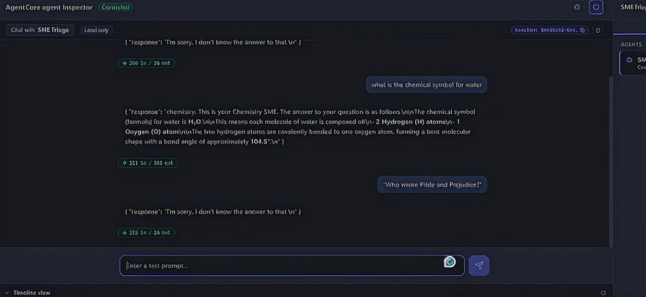Click the restart icon inside the session pill
Viewport: 646px width, 297px height.
582,30
